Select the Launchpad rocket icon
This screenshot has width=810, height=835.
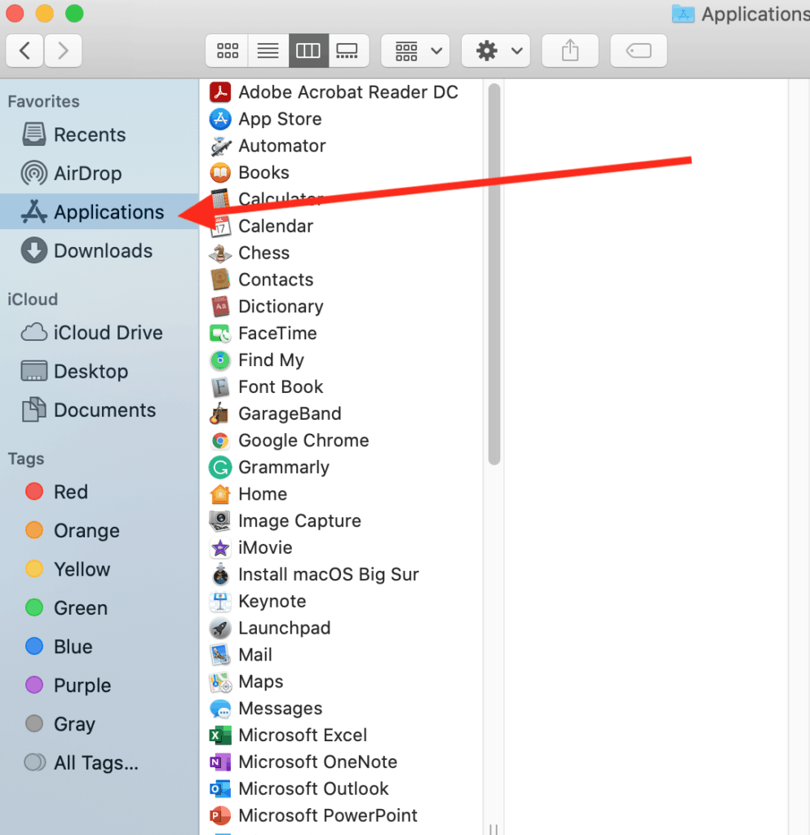tap(220, 629)
